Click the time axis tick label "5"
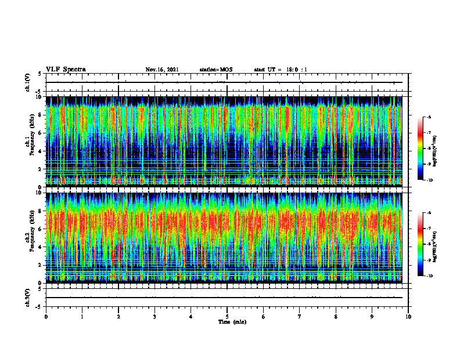 click(227, 317)
